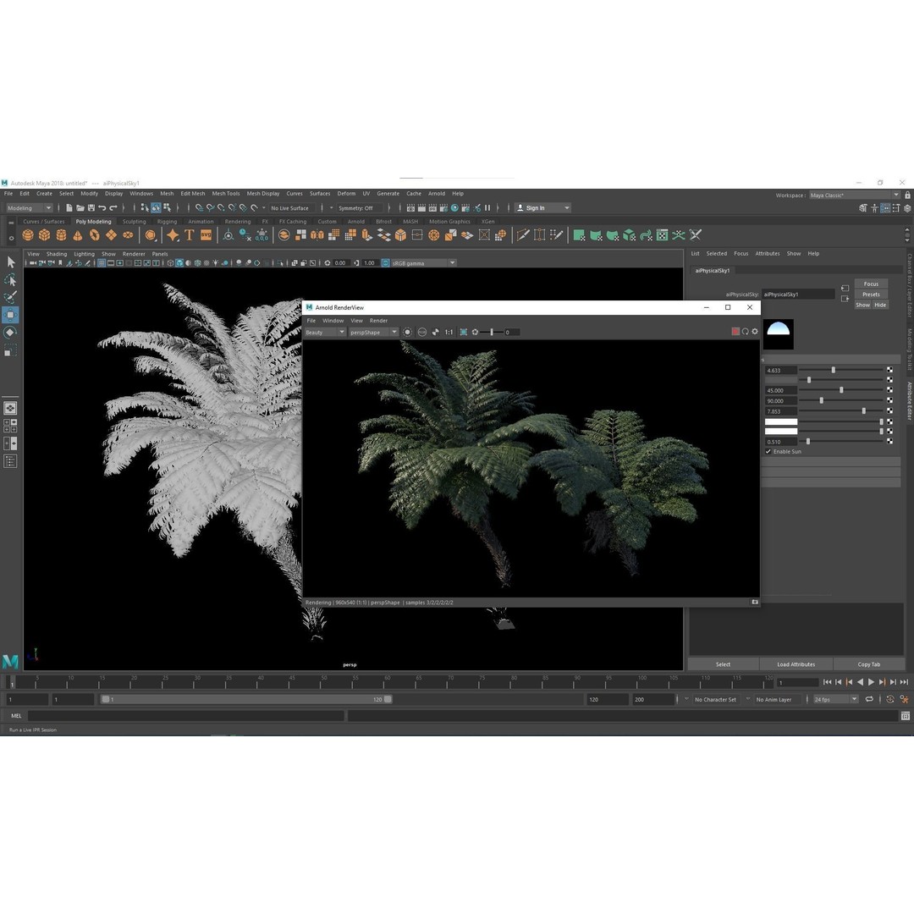This screenshot has width=914, height=914.
Task: Click the Presets button
Action: [871, 295]
